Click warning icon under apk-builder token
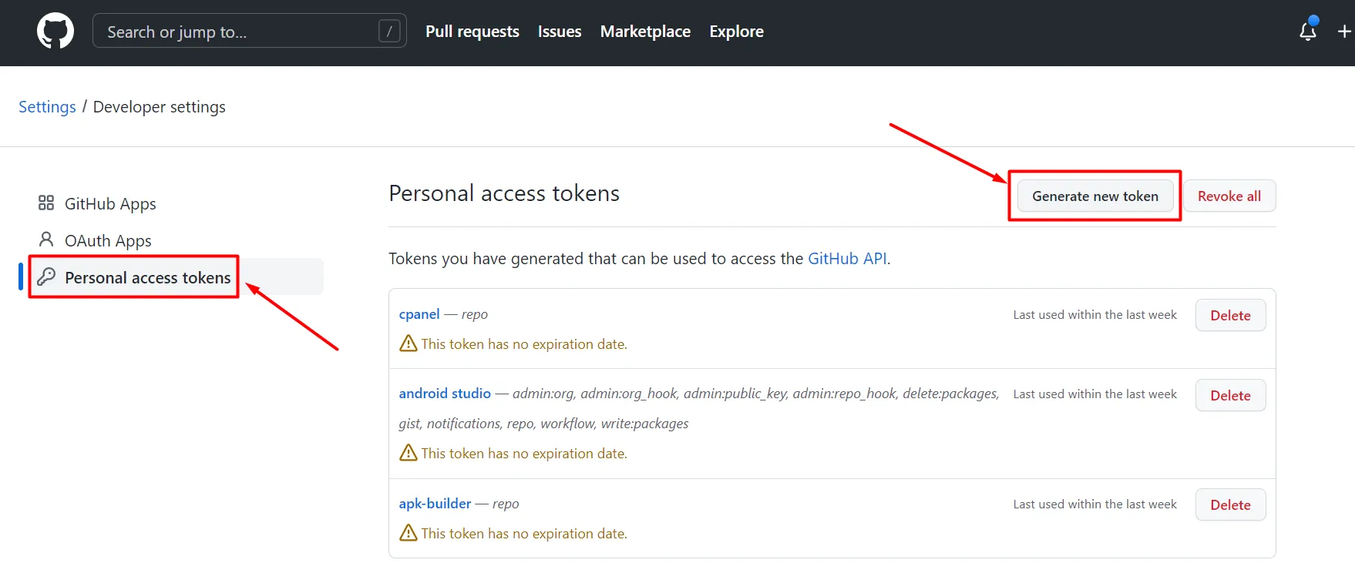This screenshot has height=563, width=1355. (x=409, y=533)
